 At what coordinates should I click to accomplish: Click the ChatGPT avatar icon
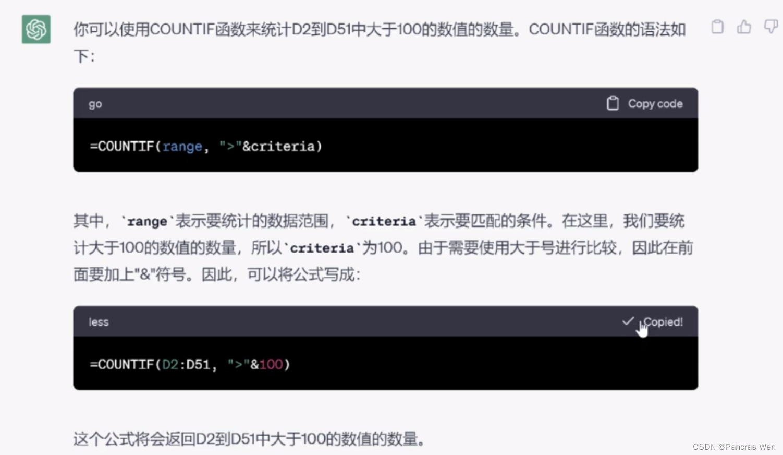click(x=36, y=29)
